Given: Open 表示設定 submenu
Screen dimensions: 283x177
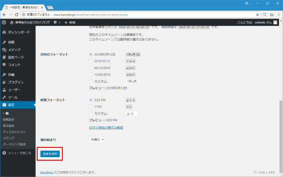Looking at the screenshot, I should 8,126.
